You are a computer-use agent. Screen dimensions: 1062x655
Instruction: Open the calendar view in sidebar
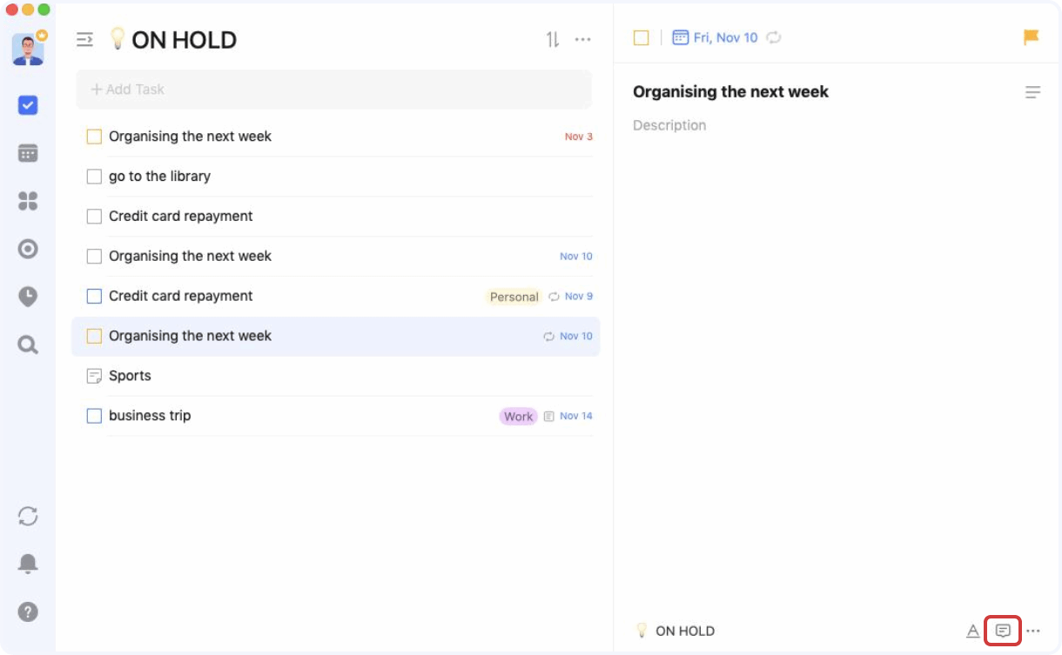[x=28, y=153]
